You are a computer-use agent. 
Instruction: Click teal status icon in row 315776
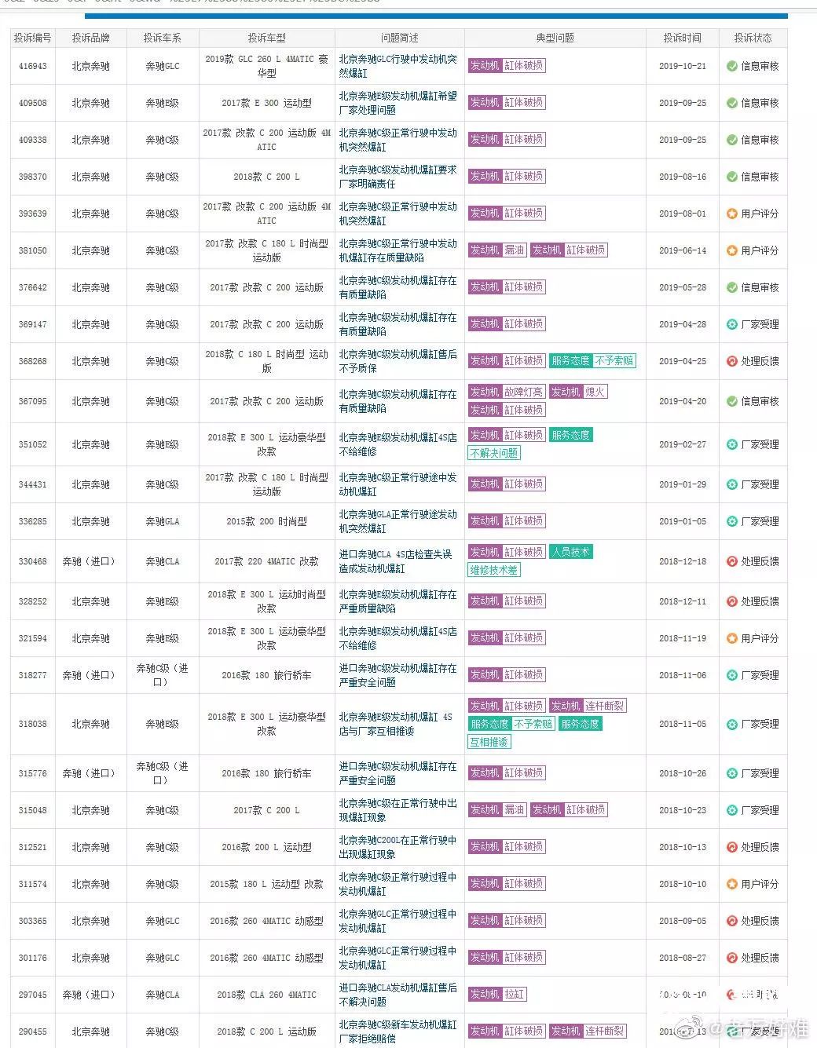click(731, 773)
